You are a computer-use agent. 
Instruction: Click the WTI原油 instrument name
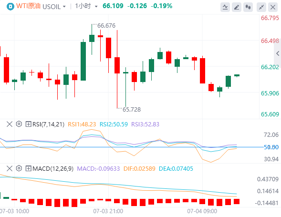coord(28,6)
